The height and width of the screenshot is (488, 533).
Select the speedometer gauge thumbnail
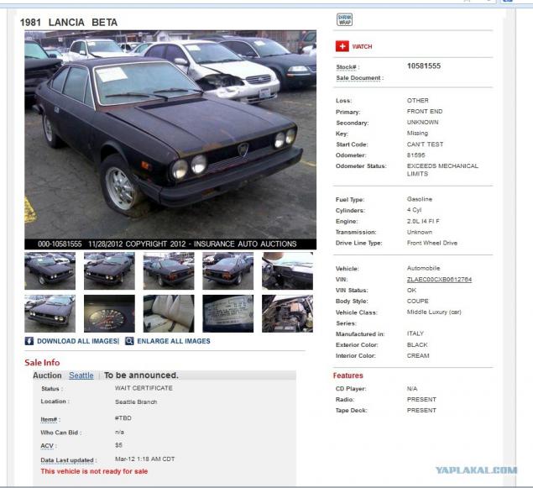109,313
